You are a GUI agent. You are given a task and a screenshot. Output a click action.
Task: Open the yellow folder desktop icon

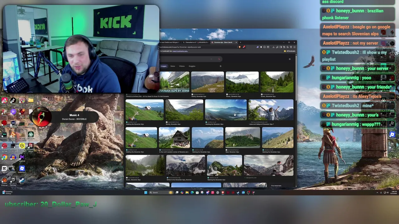(x=31, y=101)
